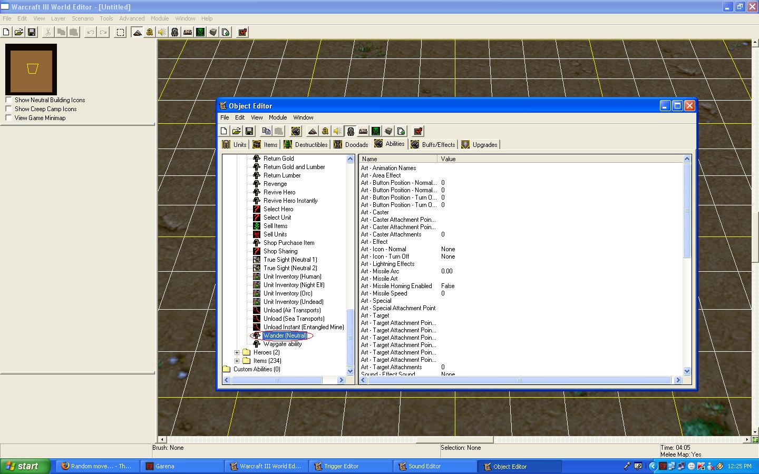
Task: Open Module menu in Object Editor
Action: pyautogui.click(x=278, y=117)
